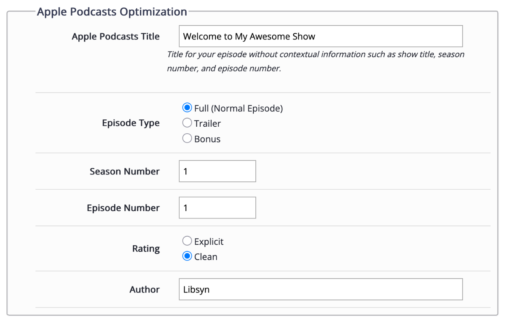Click the "Apple Podcasts Optimization" section heading
The height and width of the screenshot is (323, 505).
(x=112, y=12)
